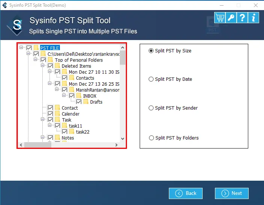
Task: Click tree scroll down arrow
Action: tap(122, 139)
